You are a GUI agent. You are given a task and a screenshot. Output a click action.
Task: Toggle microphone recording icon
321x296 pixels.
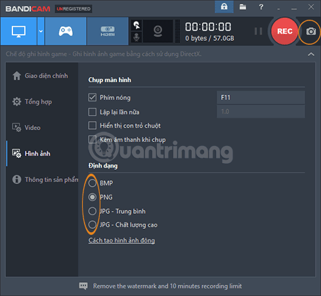[x=137, y=37]
